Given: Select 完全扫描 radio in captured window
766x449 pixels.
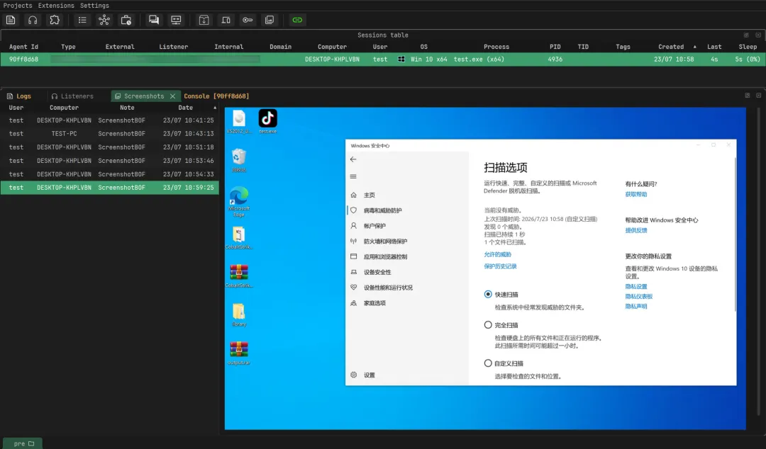Looking at the screenshot, I should click(487, 324).
